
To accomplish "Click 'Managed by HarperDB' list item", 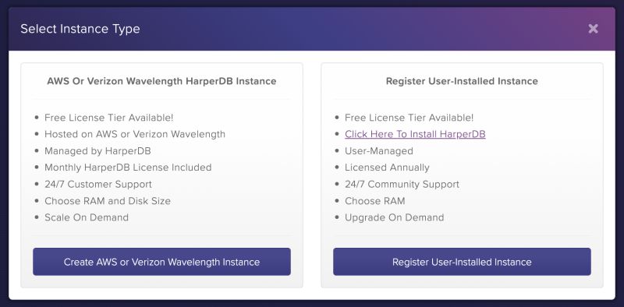I will tap(97, 151).
